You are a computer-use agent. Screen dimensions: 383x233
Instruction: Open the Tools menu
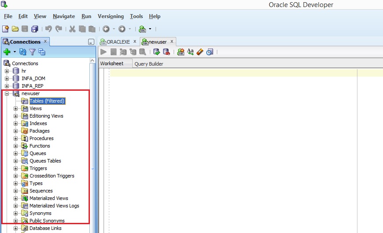[136, 16]
